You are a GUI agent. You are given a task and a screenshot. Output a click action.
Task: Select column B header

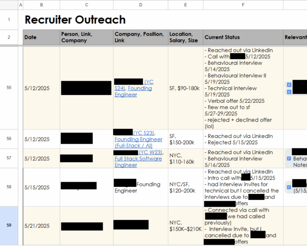(x=41, y=4)
